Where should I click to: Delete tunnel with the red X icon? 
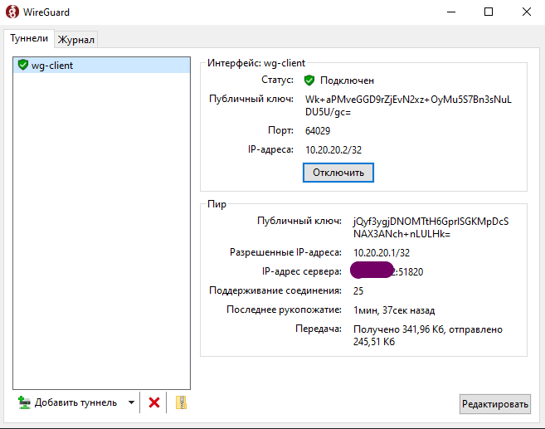[x=154, y=402]
